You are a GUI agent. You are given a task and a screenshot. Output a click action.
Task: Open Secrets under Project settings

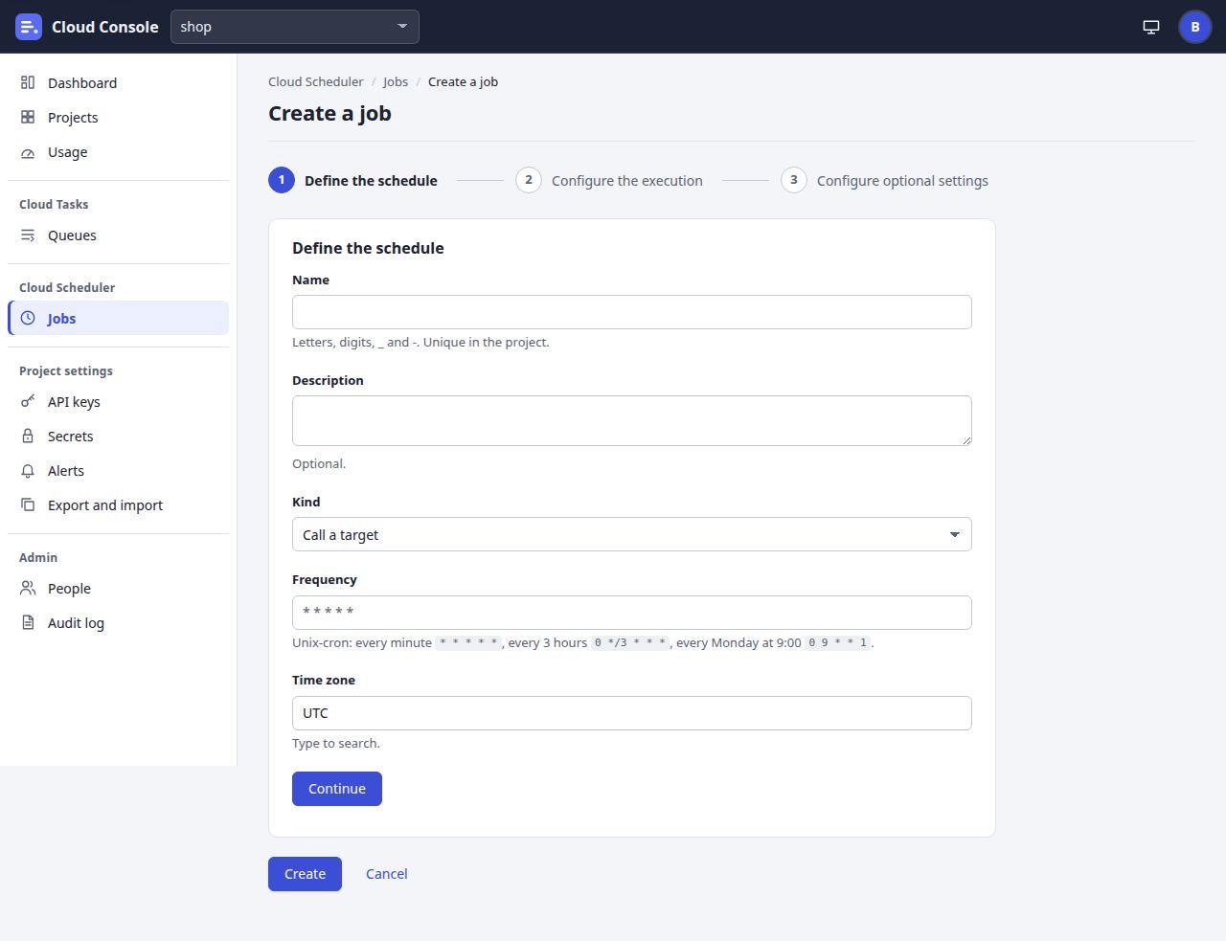119,437
